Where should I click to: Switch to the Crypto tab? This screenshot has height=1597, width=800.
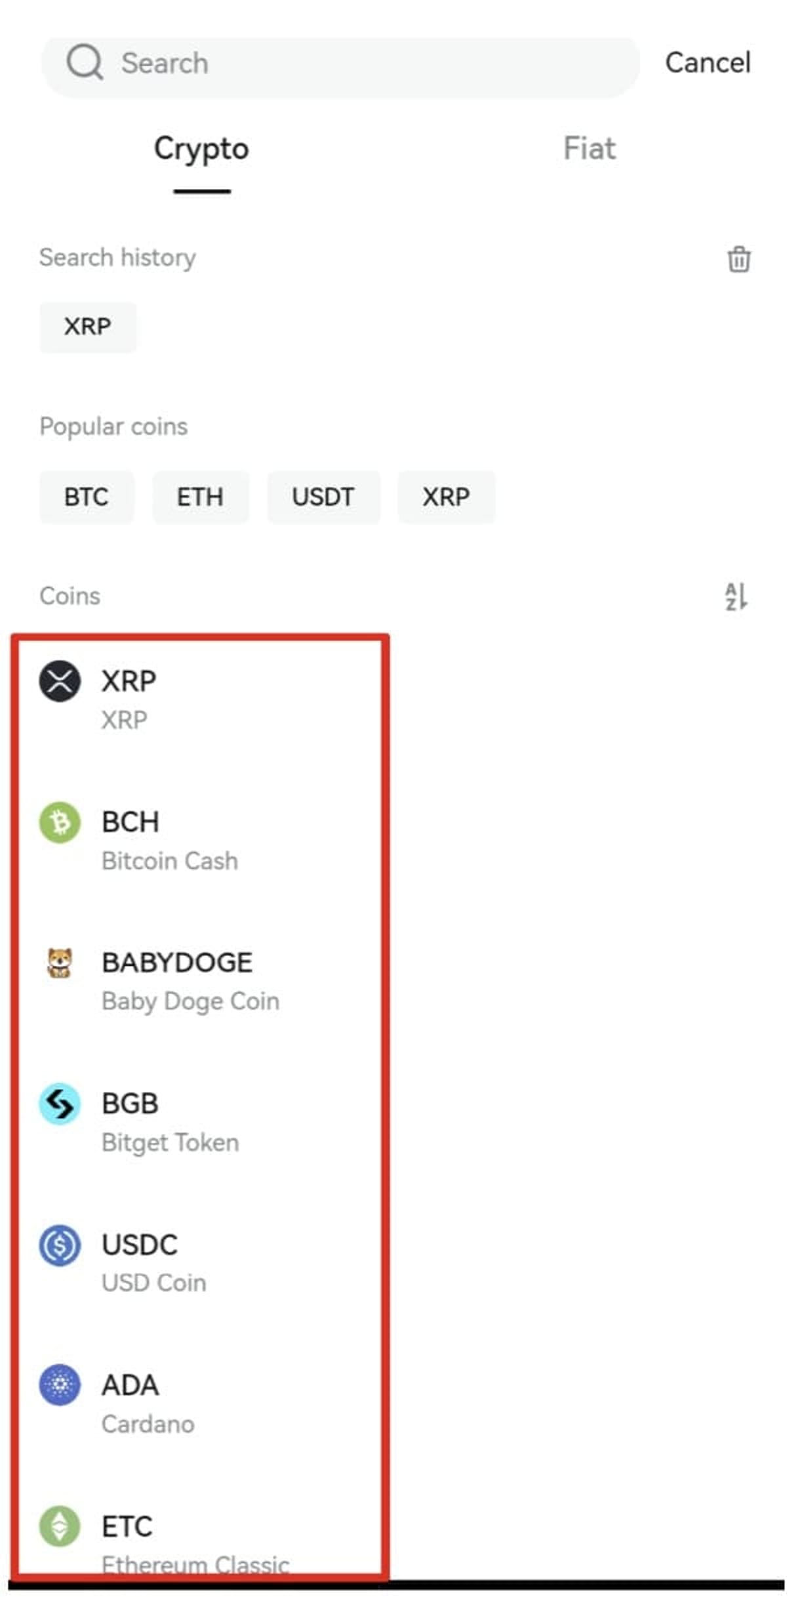tap(201, 149)
